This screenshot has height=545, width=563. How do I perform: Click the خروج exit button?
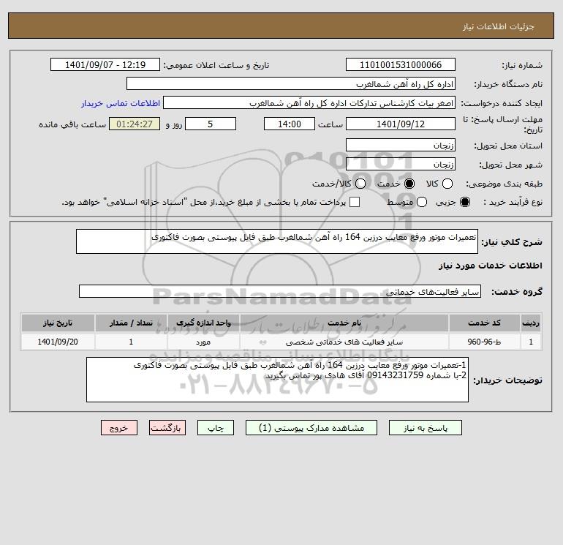119,428
